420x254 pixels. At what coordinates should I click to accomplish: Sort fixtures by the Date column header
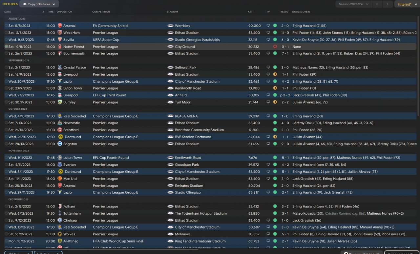coord(8,12)
